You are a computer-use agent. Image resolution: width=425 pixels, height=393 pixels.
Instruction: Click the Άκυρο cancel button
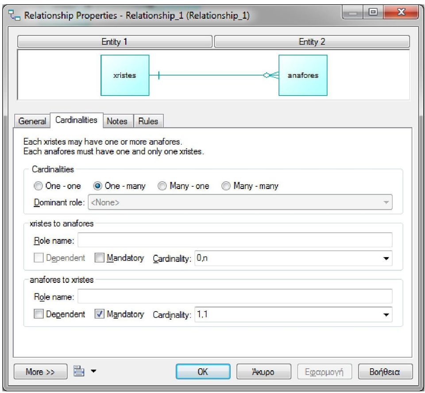click(263, 372)
